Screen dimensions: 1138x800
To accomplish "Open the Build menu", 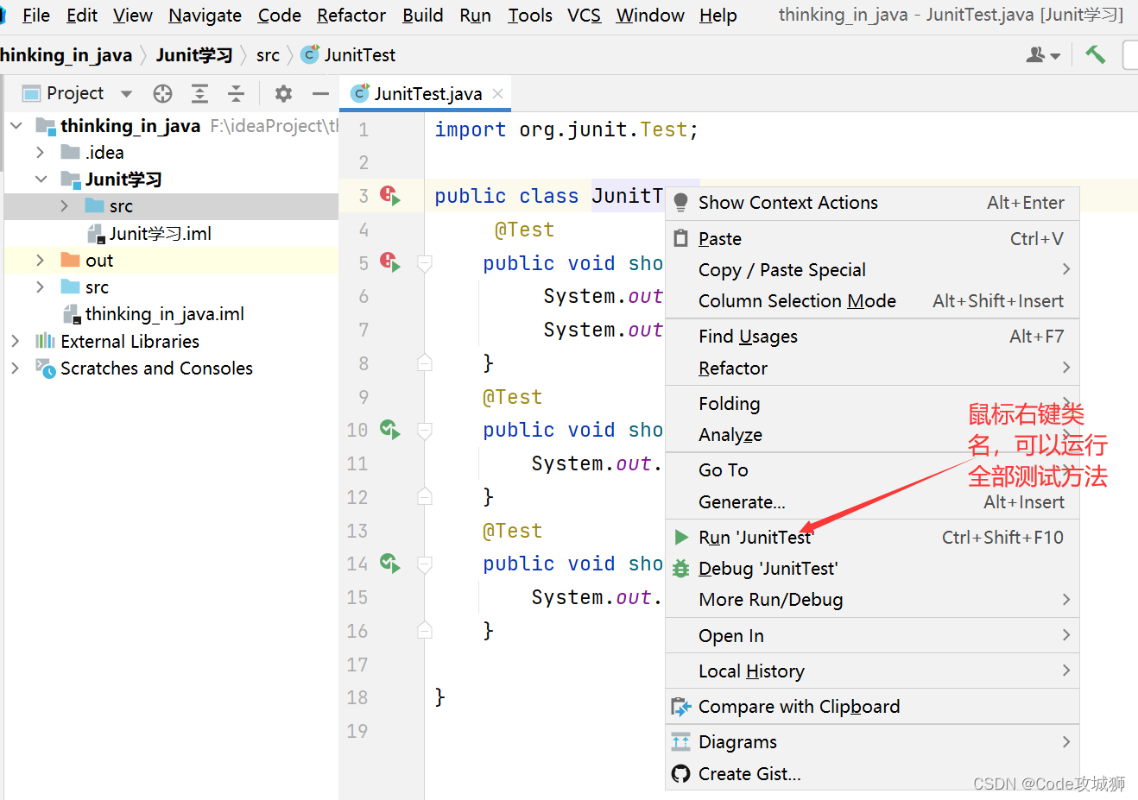I will 423,16.
